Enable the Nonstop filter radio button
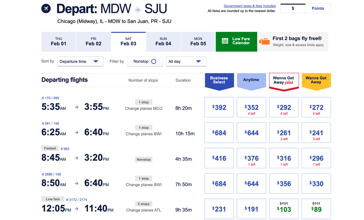The height and width of the screenshot is (220, 364). coord(154,62)
